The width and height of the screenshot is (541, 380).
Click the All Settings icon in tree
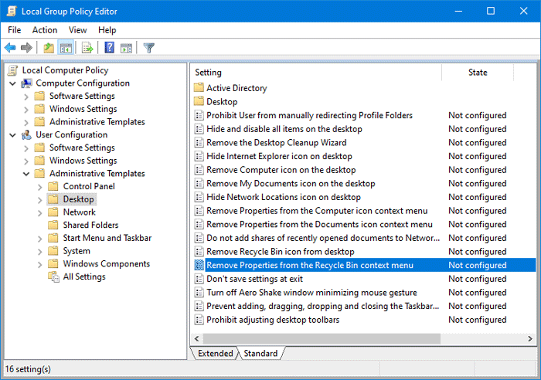point(54,277)
